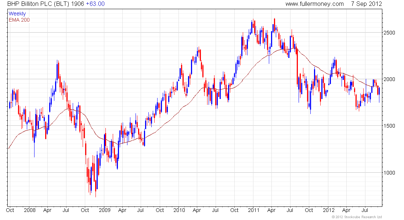Click the 2011 year axis label
This screenshot has width=404, height=220.
253,210
